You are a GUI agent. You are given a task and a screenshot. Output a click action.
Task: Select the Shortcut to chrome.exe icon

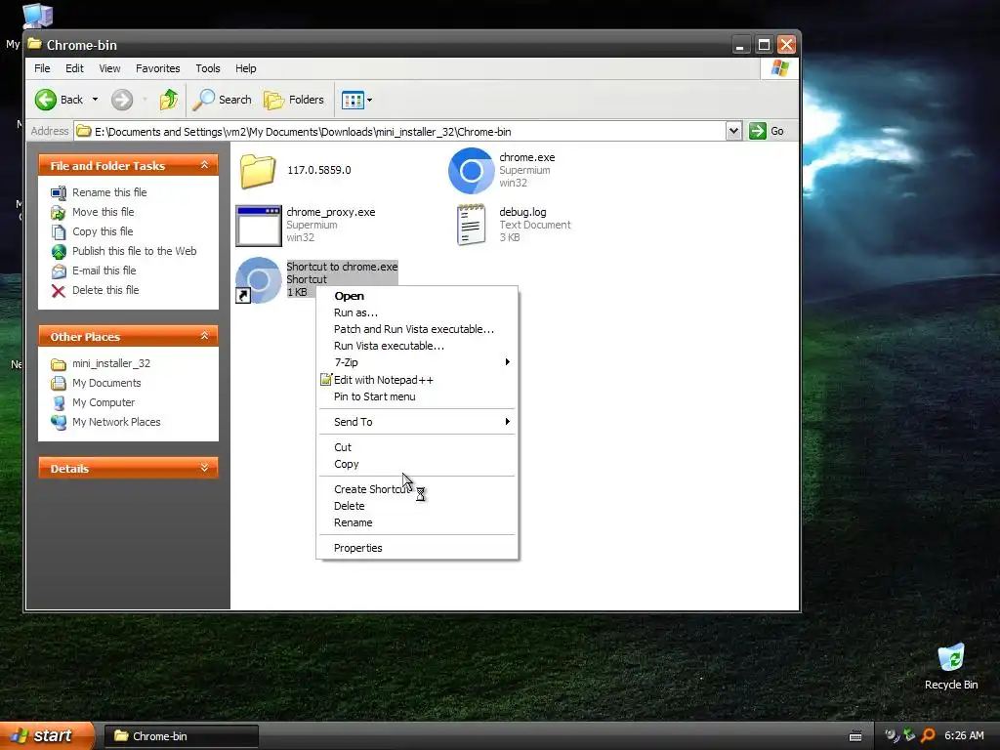click(x=258, y=280)
